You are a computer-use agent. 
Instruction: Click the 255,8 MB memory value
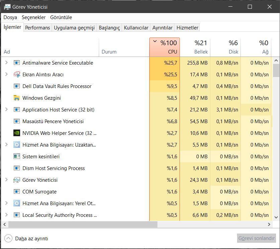pos(197,63)
